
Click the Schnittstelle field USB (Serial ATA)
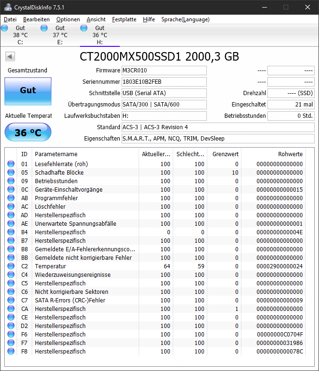pyautogui.click(x=164, y=93)
